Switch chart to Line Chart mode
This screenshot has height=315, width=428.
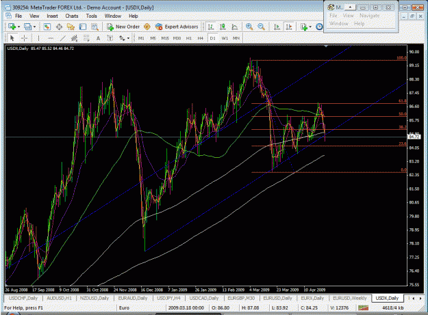pyautogui.click(x=234, y=27)
